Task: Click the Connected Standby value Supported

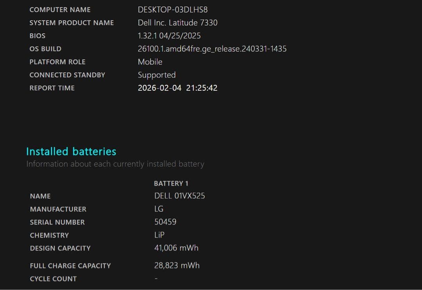Action: (156, 75)
